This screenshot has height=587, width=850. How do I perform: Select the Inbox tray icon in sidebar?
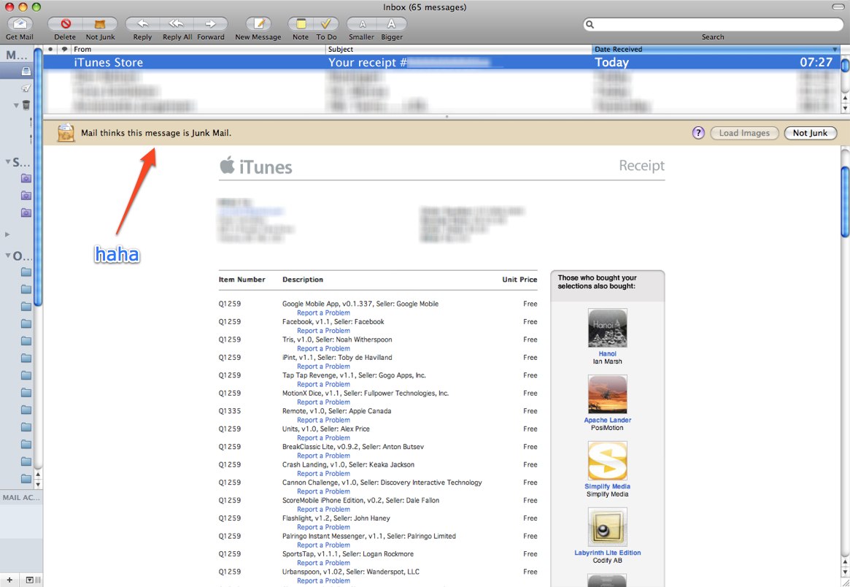tap(26, 71)
